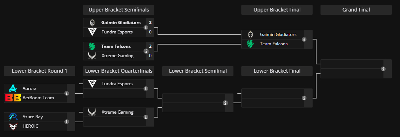Open Lower Bracket Final info icon

(304, 98)
